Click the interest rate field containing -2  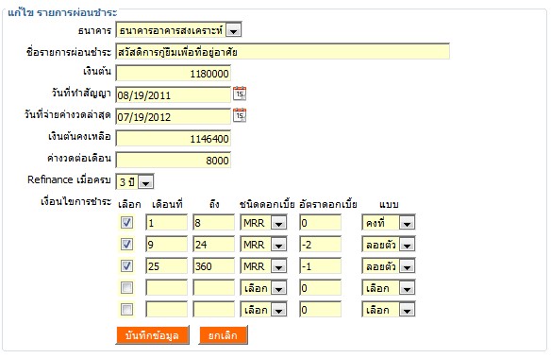(321, 245)
